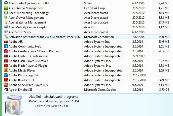Click the Acer eSettings Management gear icon
The width and height of the screenshot is (173, 116).
tap(6, 22)
